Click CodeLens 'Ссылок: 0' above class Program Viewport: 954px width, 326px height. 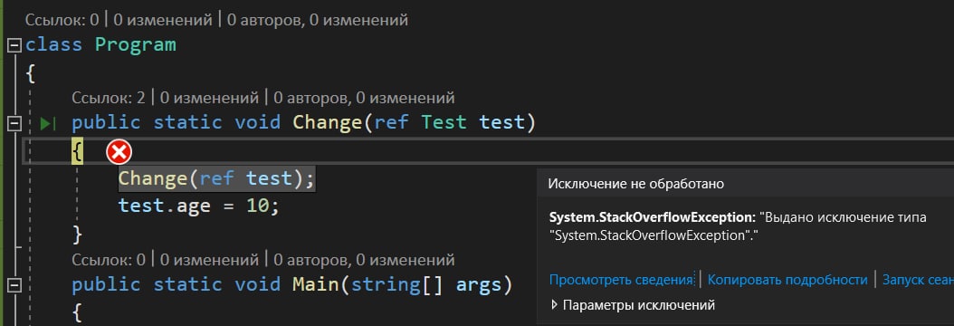click(x=62, y=20)
